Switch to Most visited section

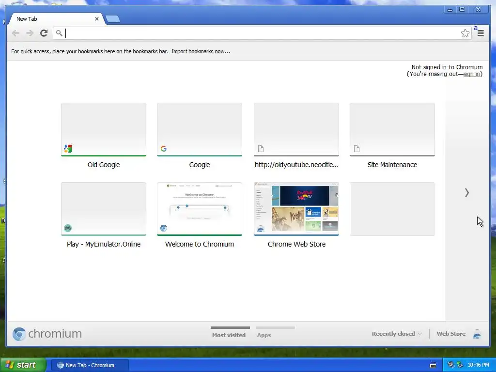229,335
